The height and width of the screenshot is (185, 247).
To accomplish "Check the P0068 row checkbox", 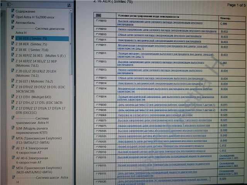I will (x=97, y=115).
